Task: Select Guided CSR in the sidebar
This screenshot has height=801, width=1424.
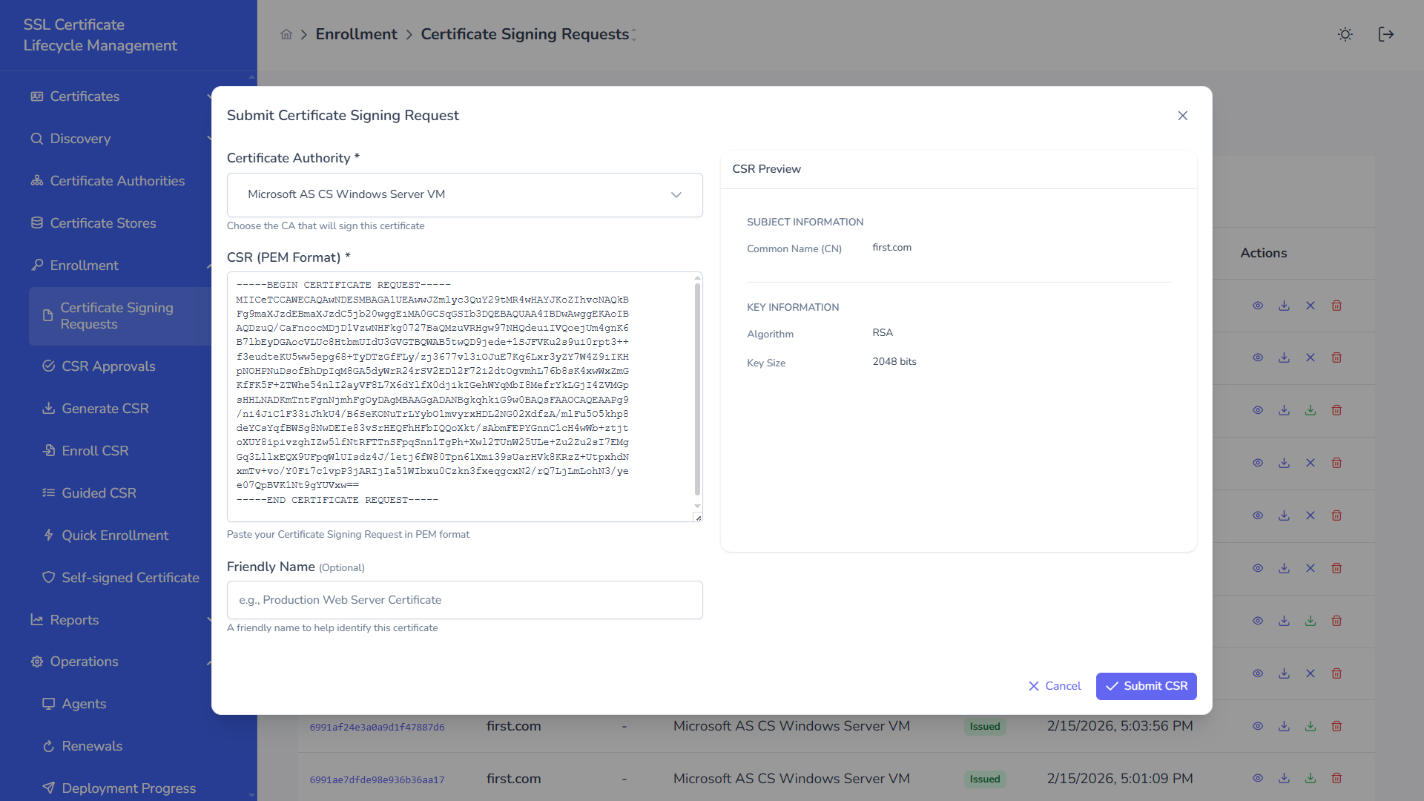Action: [99, 492]
